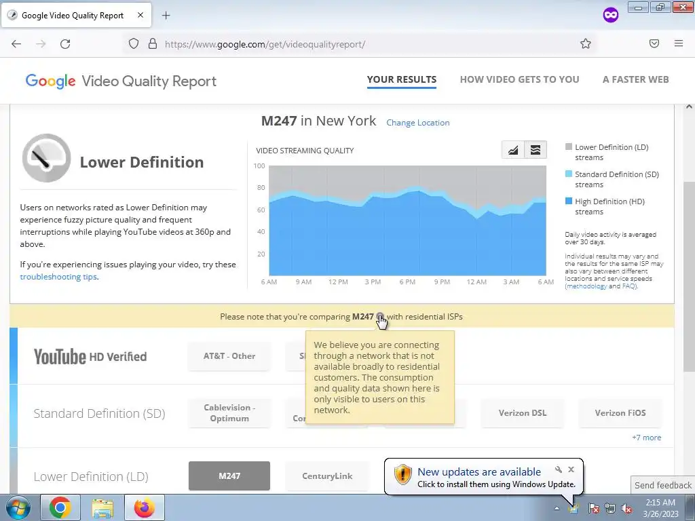Click the taskbar clock showing 2:15 AM
This screenshot has width=695, height=521.
[660, 508]
